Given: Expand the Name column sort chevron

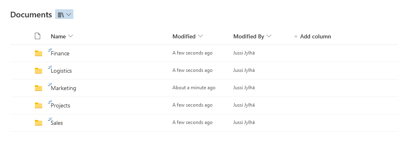Looking at the screenshot, I should (x=71, y=36).
